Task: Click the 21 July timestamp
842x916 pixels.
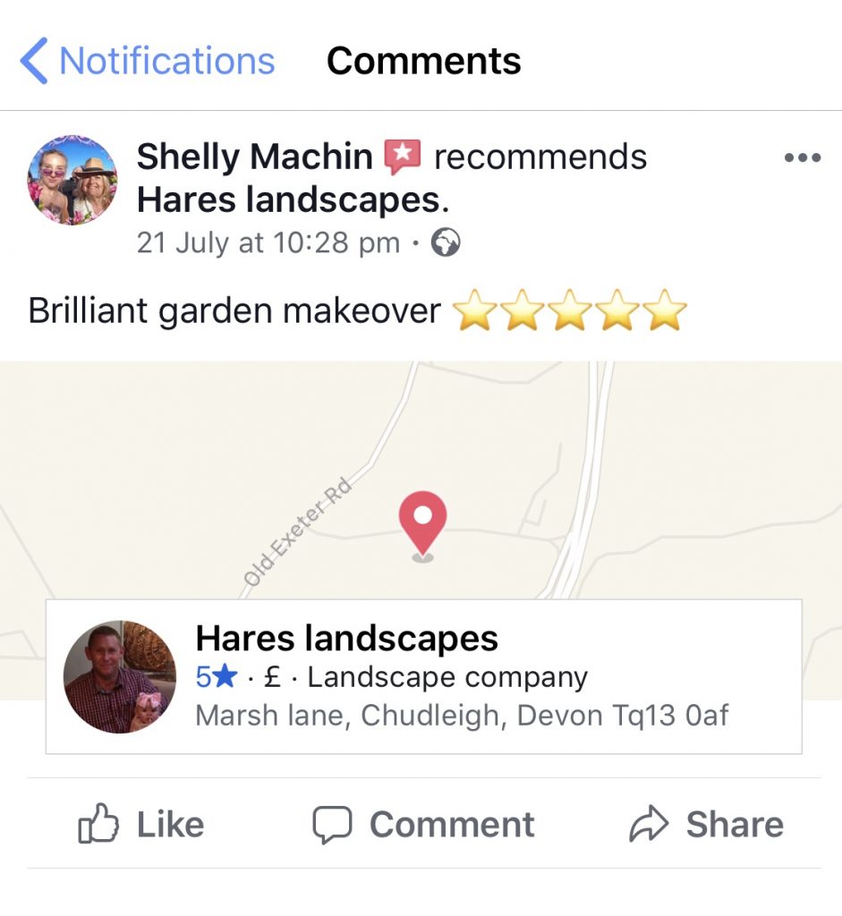Action: point(268,242)
